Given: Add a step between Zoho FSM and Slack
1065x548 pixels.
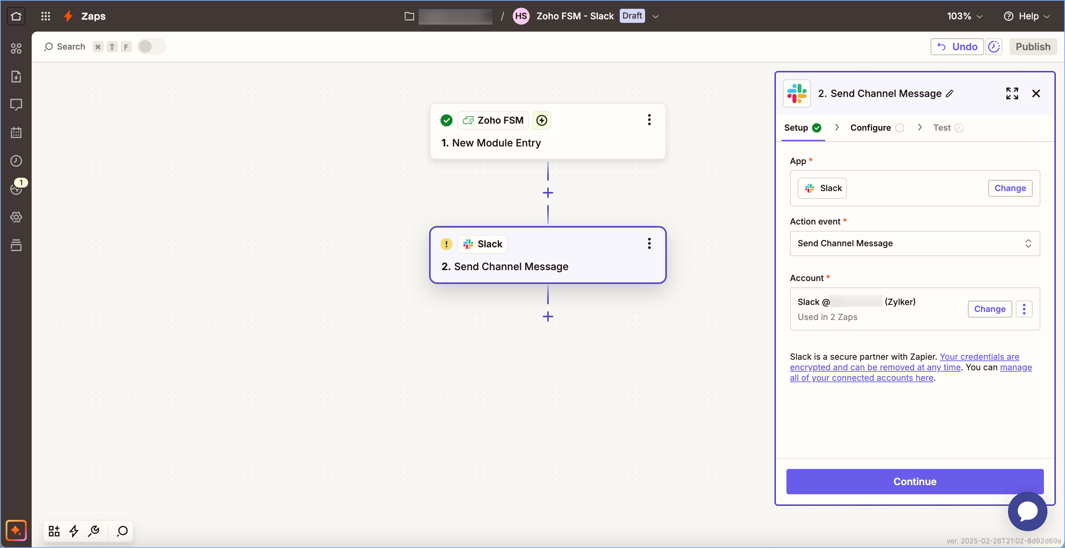Looking at the screenshot, I should [548, 193].
